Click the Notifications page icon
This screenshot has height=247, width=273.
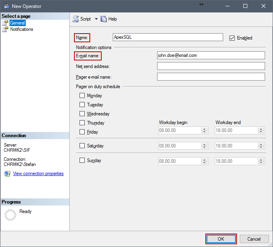[x=5, y=29]
